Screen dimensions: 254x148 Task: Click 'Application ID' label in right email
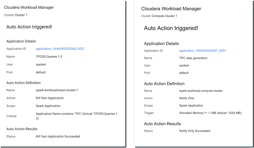153,51
